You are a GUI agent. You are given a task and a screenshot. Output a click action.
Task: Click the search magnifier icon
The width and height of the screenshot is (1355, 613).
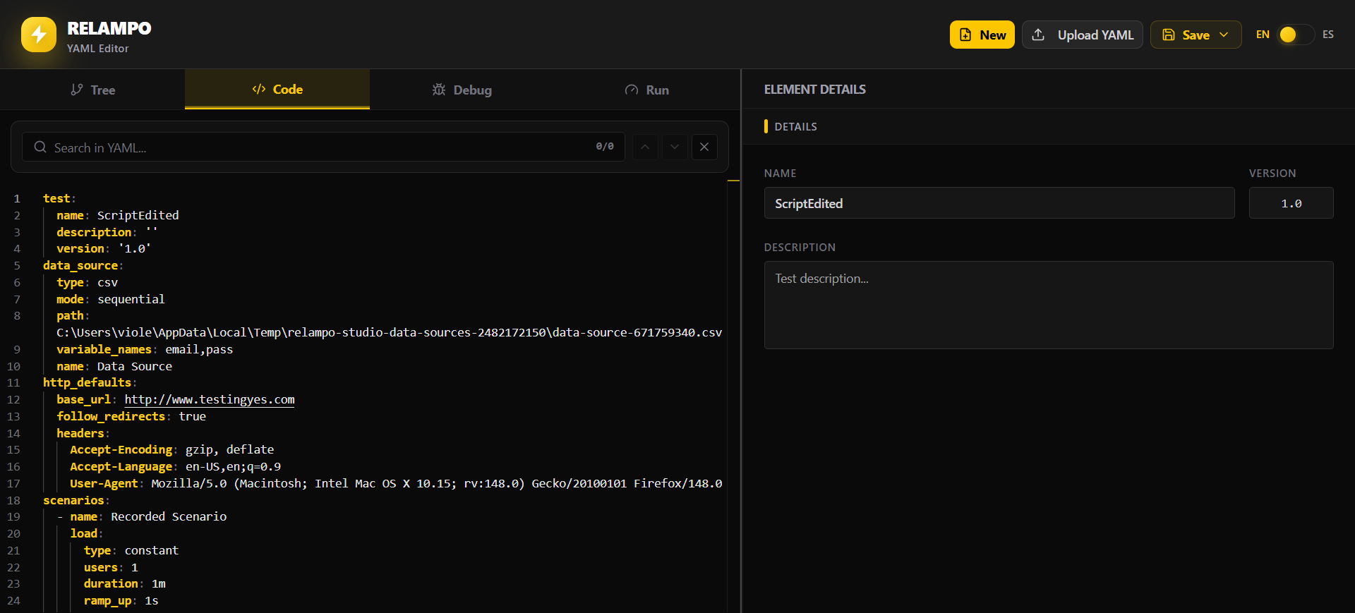(40, 147)
